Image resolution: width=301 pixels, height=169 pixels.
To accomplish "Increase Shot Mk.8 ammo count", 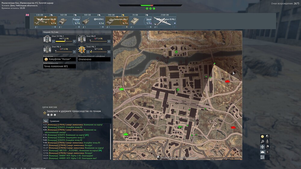I will (109, 41).
